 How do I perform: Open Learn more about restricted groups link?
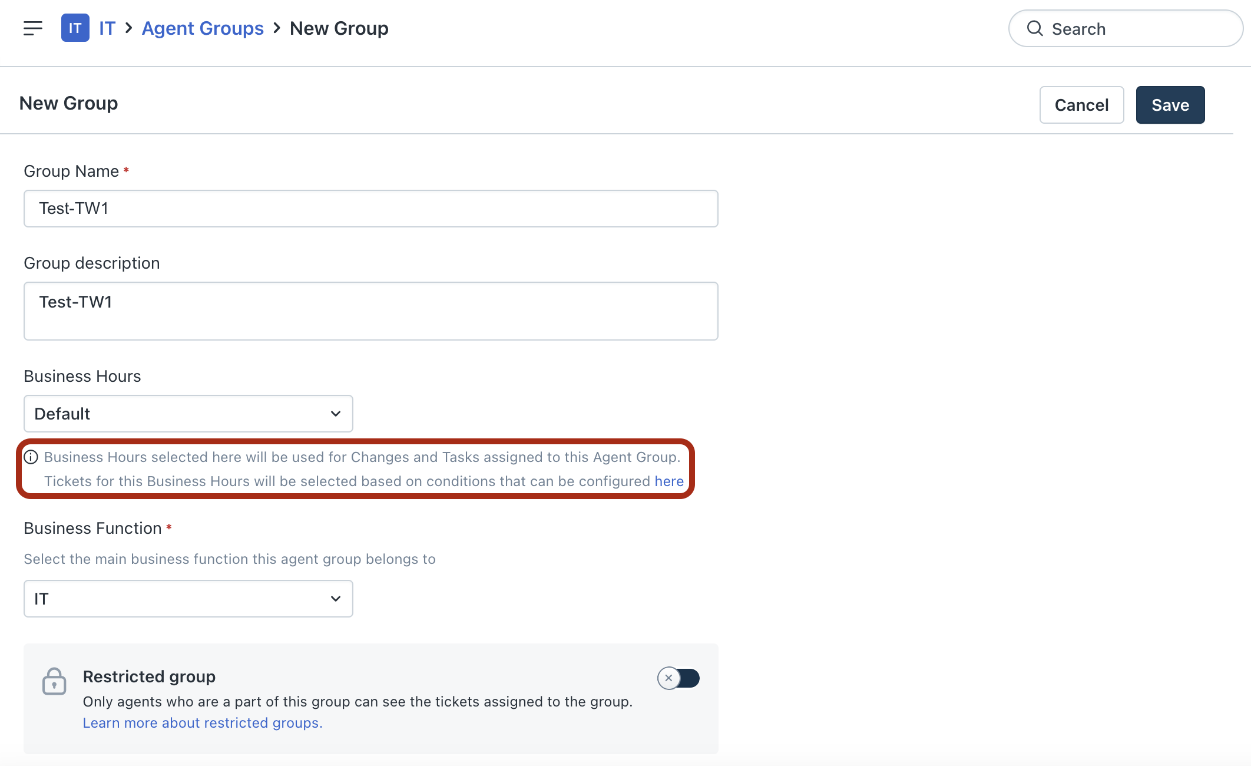(203, 723)
